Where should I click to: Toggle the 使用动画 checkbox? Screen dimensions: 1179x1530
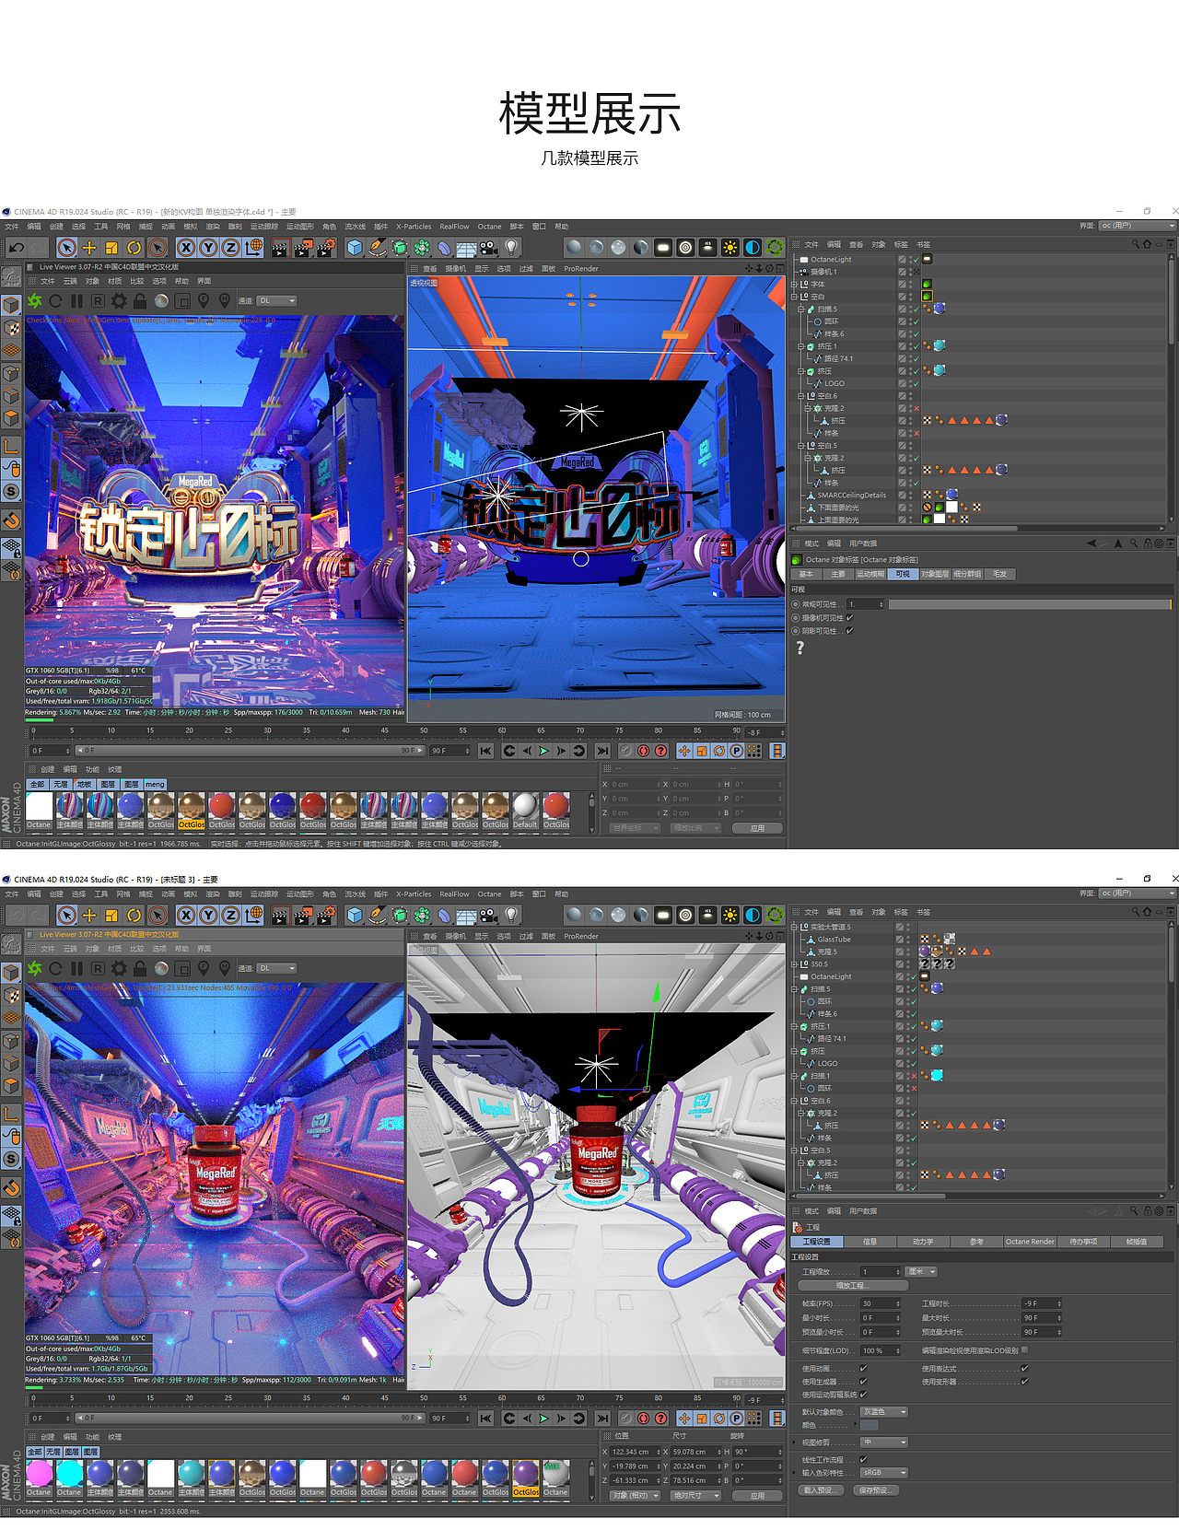tap(863, 1369)
